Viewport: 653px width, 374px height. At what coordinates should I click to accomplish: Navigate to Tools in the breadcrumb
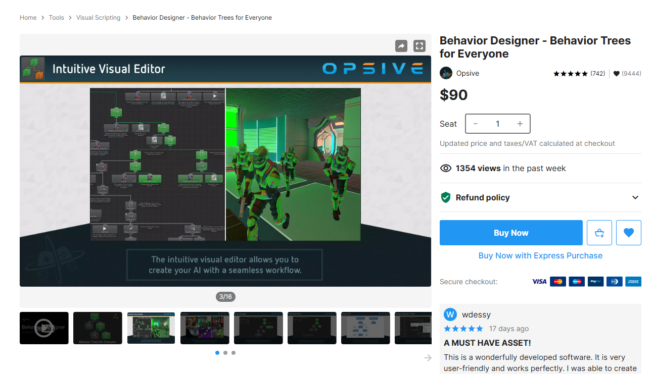56,17
